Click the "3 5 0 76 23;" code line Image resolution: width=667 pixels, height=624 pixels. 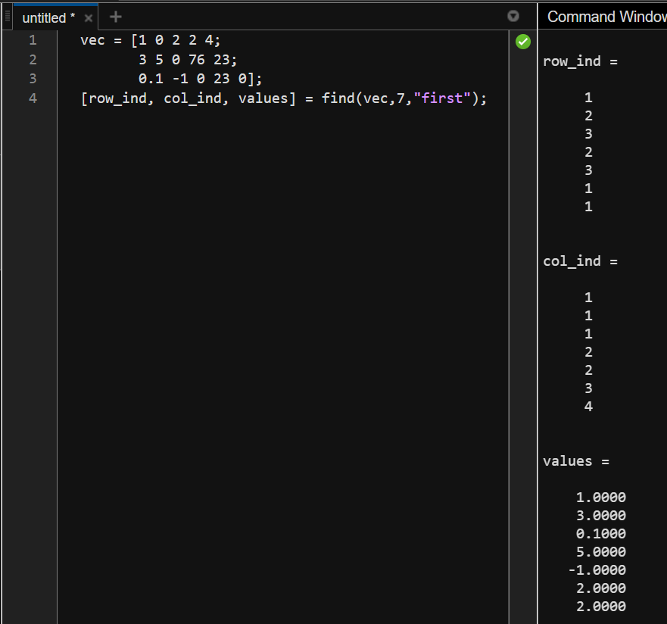tap(188, 60)
